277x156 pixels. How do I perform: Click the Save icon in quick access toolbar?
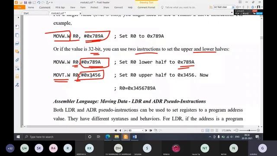point(26,3)
